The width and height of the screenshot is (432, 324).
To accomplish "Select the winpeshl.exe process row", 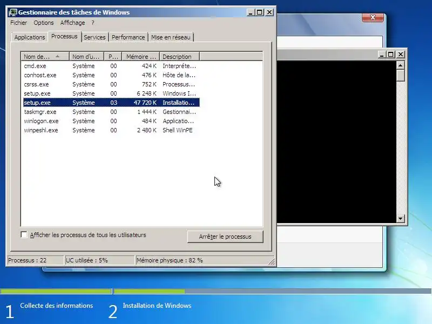I will coord(111,130).
